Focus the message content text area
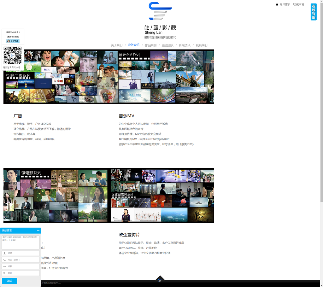323x287 pixels. [x=20, y=242]
